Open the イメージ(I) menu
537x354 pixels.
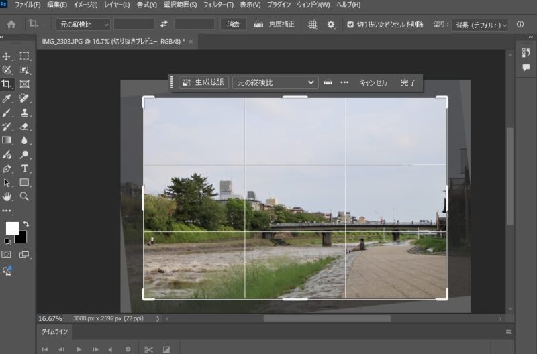click(x=85, y=5)
